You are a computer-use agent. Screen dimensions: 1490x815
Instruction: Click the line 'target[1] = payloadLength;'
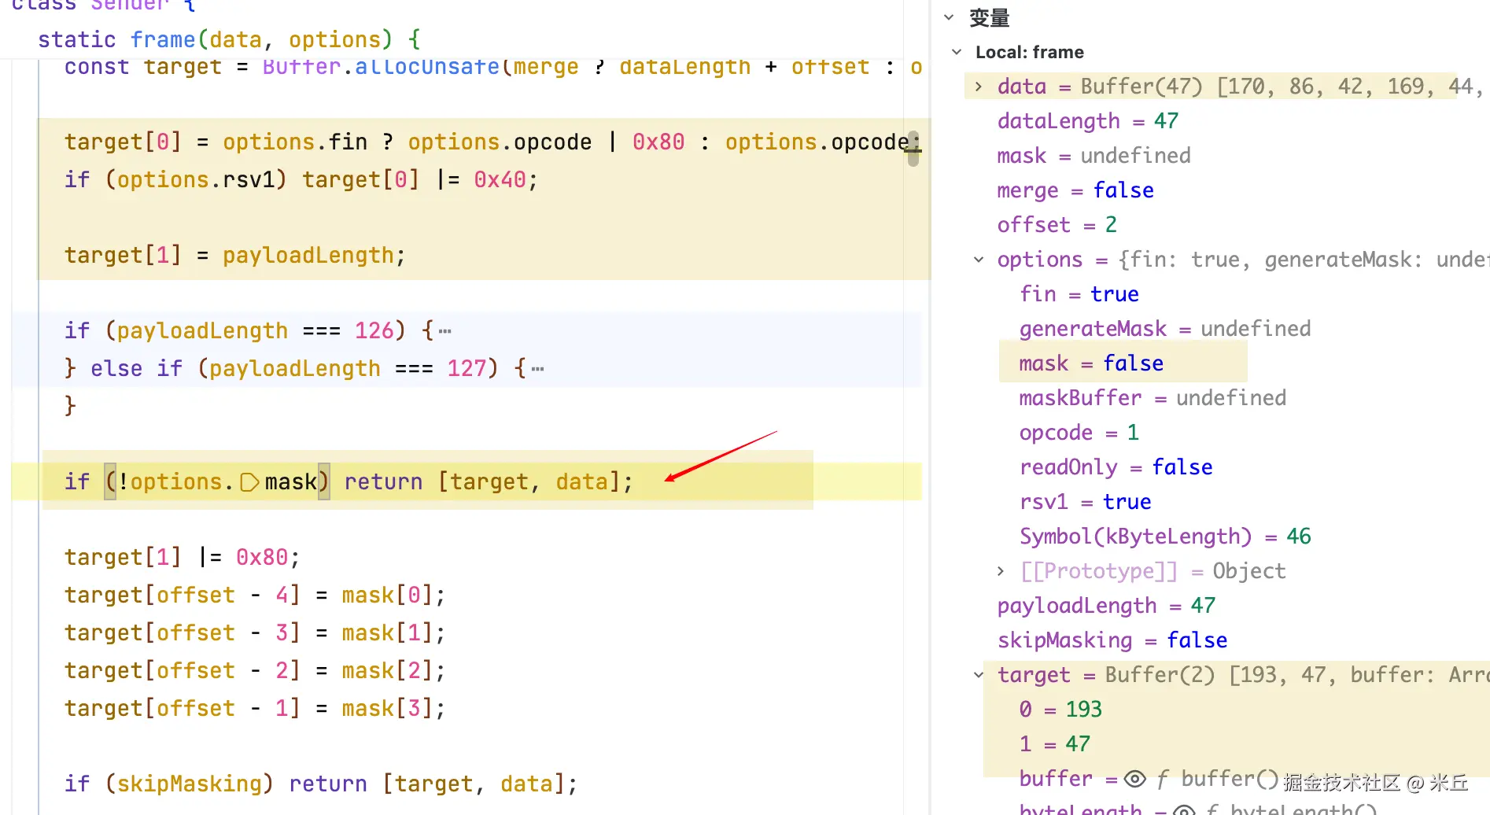click(x=234, y=256)
